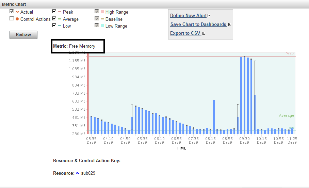Image resolution: width=309 pixels, height=188 pixels.
Task: Click the Average label on the chart
Action: (286, 115)
